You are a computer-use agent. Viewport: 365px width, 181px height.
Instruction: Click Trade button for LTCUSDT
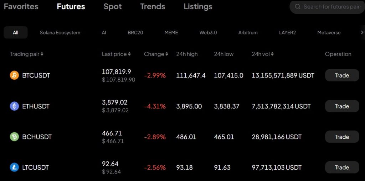point(342,167)
